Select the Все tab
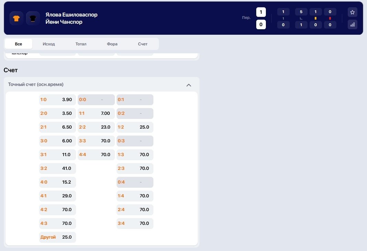This screenshot has height=251, width=367. [x=19, y=44]
